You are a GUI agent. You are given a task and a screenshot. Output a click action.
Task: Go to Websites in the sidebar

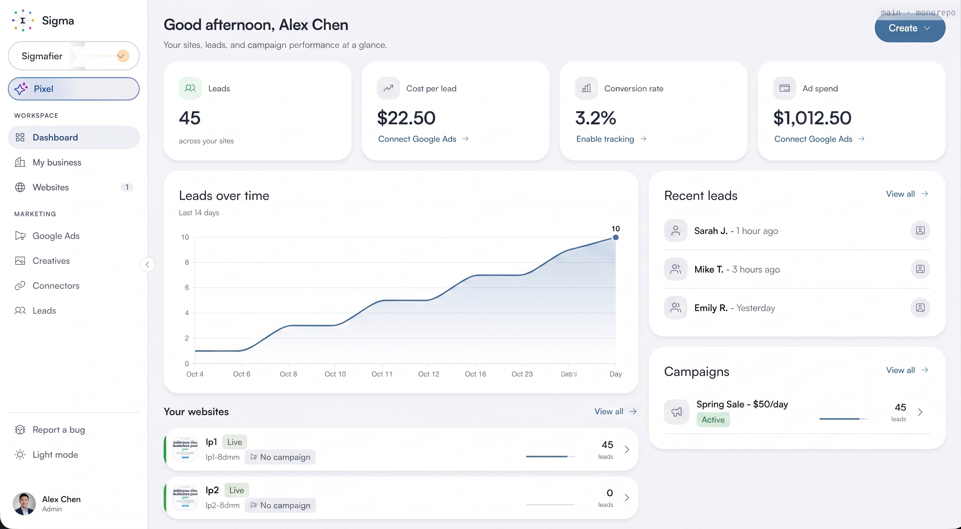click(x=73, y=187)
